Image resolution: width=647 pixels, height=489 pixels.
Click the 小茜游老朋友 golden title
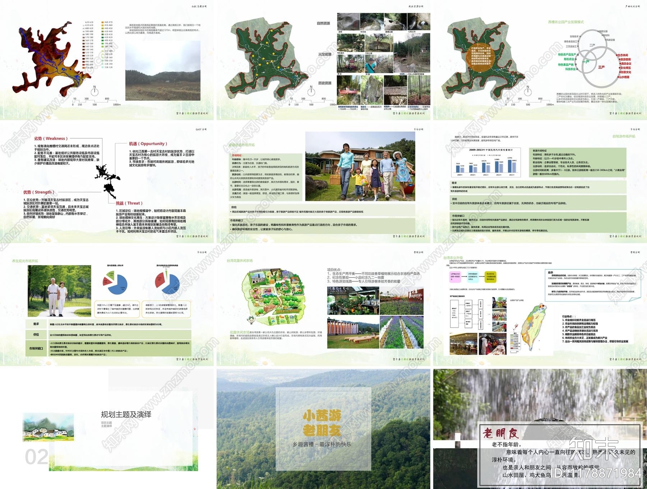[322, 423]
